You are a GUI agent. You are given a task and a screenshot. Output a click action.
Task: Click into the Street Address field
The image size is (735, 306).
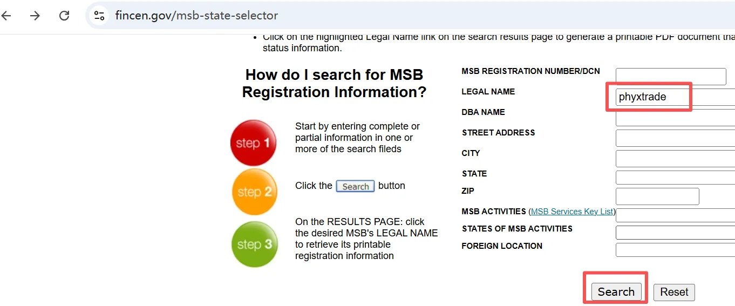click(x=675, y=138)
